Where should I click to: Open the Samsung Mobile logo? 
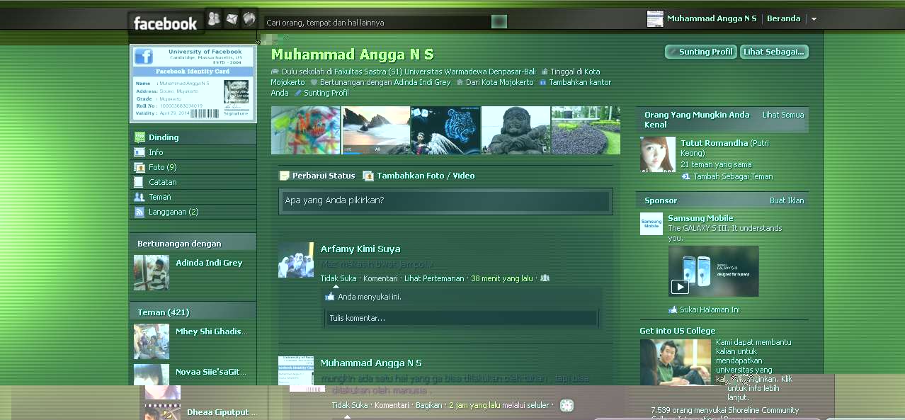(651, 224)
